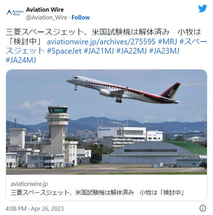Open the aviationwire.jp/archives/275595 link
Screen dimensions: 213x215
[x=101, y=42]
